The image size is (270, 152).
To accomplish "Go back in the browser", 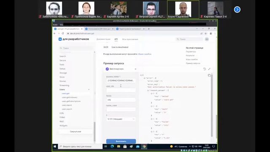I will click(54, 33).
